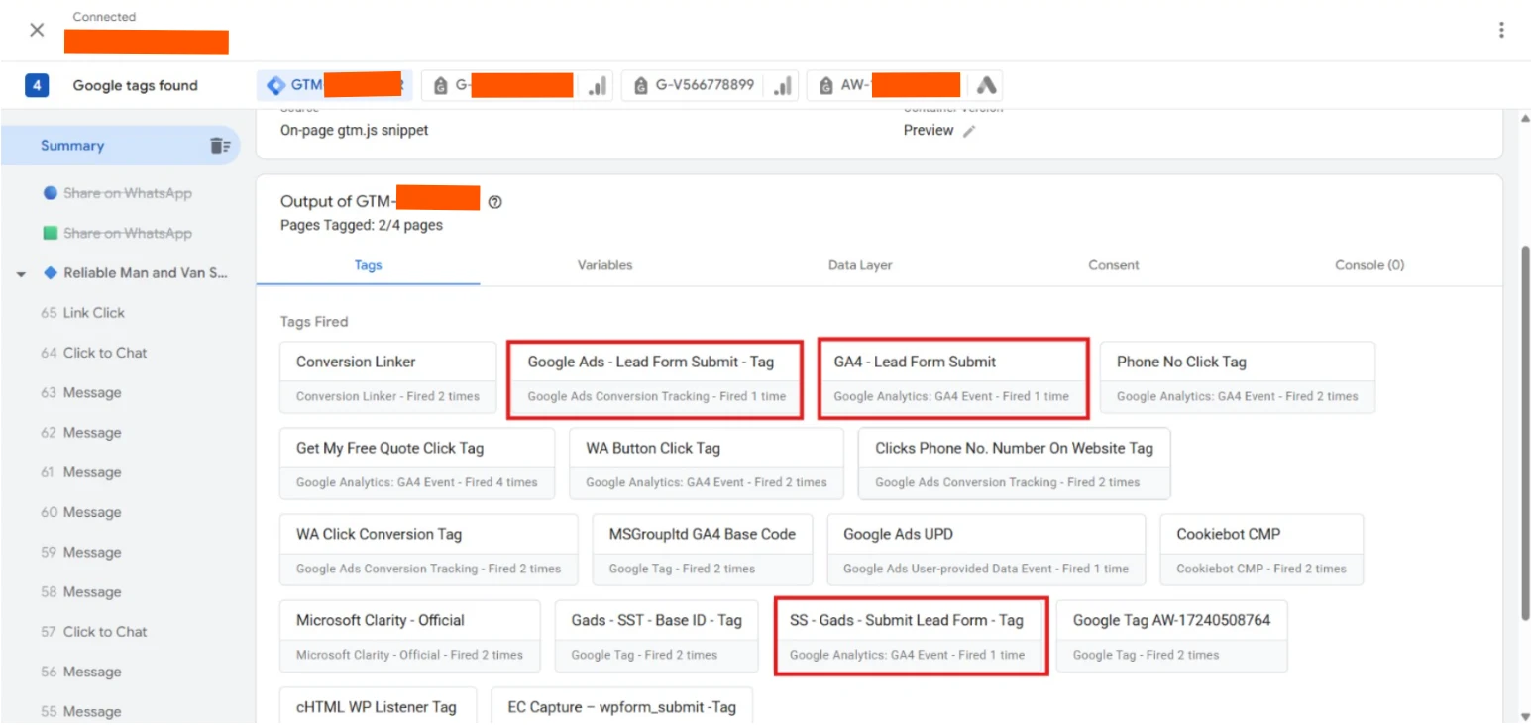Image resolution: width=1531 pixels, height=725 pixels.
Task: Open Clicks Phone No. Number On Website Tag
Action: point(1014,465)
